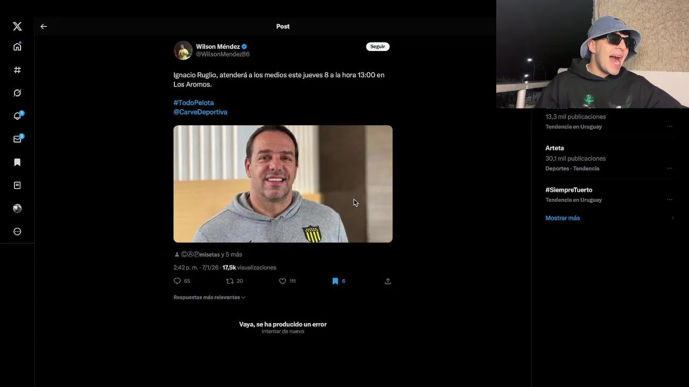Open the #TodoPelota hashtag link
The height and width of the screenshot is (387, 689).
click(193, 103)
